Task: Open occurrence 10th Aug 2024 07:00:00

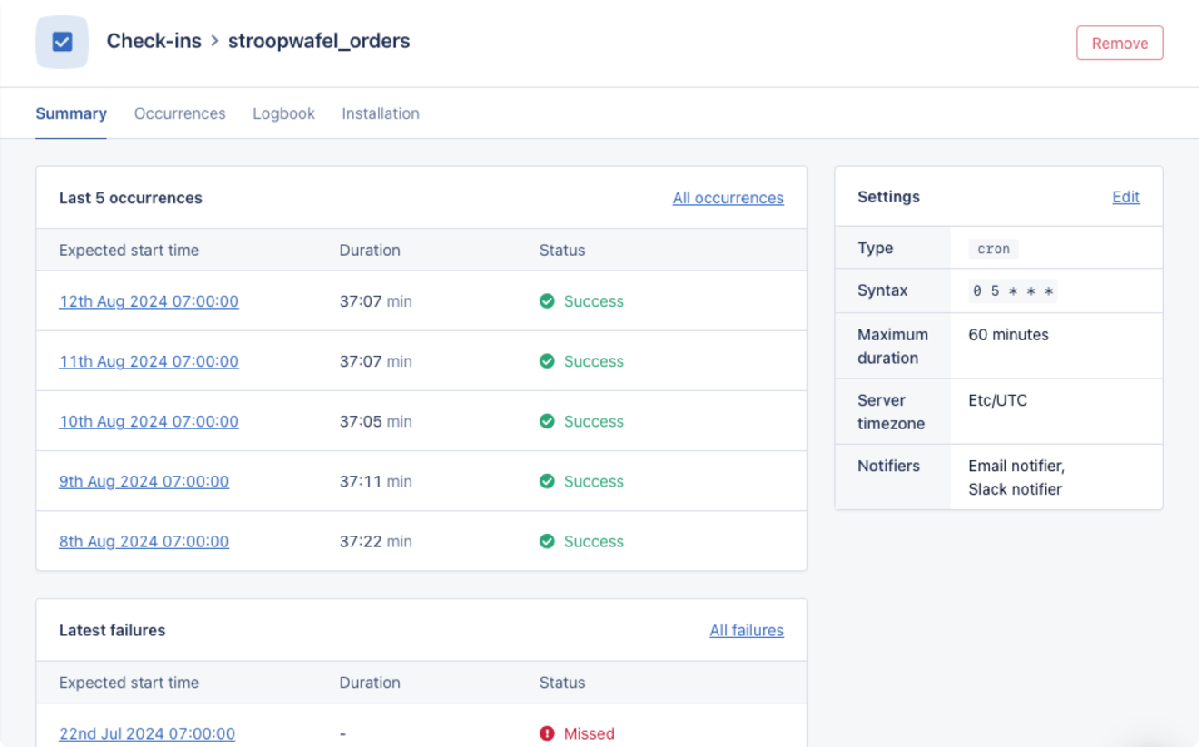Action: tap(149, 421)
